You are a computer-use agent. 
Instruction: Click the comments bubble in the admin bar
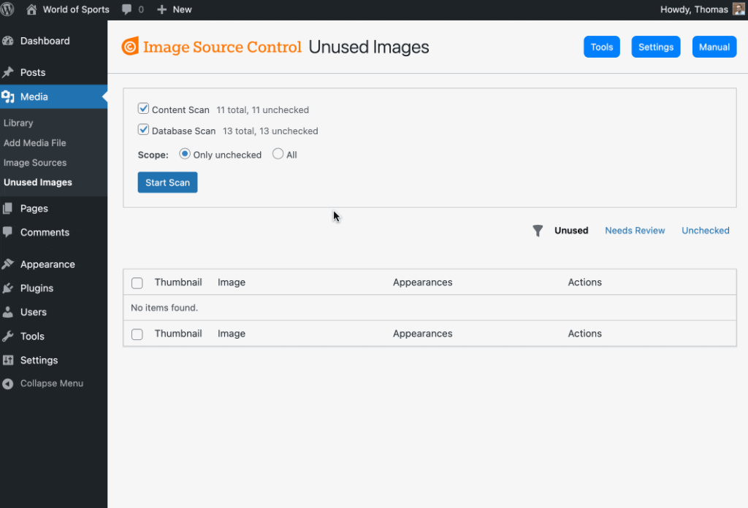coord(127,9)
